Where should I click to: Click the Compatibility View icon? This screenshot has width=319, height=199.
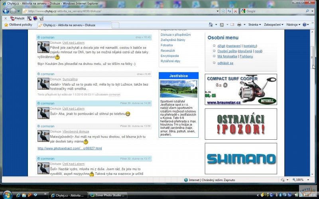223,11
